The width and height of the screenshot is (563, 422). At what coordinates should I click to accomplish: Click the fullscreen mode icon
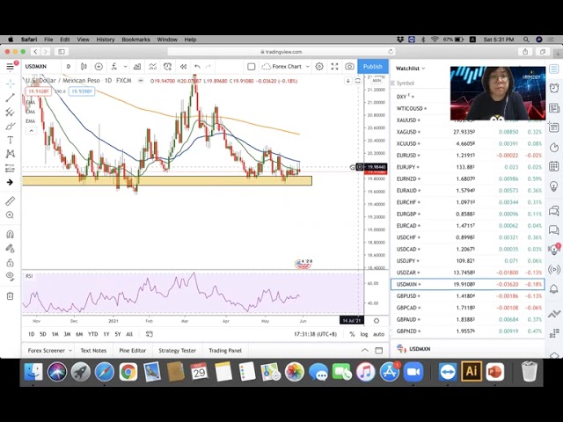(334, 67)
